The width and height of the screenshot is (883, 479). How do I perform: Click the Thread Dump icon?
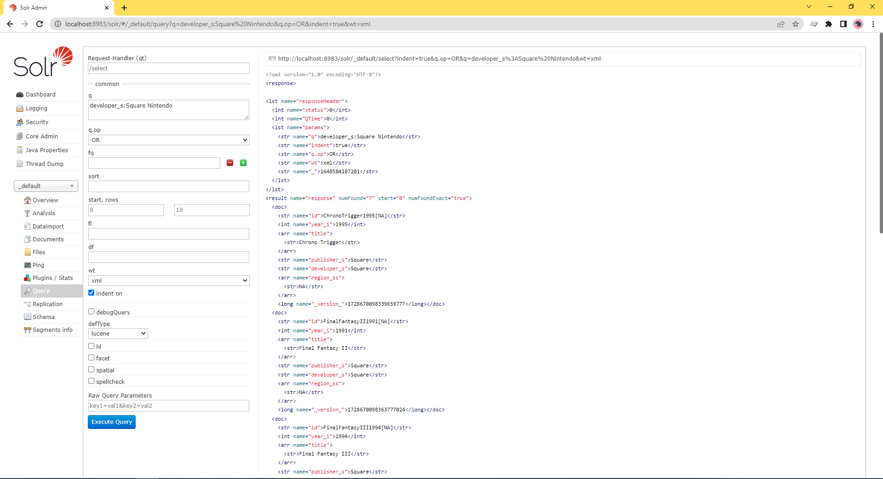coord(20,164)
